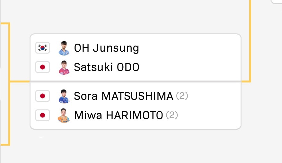Open the Sora MATSUSHIMA player name

click(x=124, y=96)
